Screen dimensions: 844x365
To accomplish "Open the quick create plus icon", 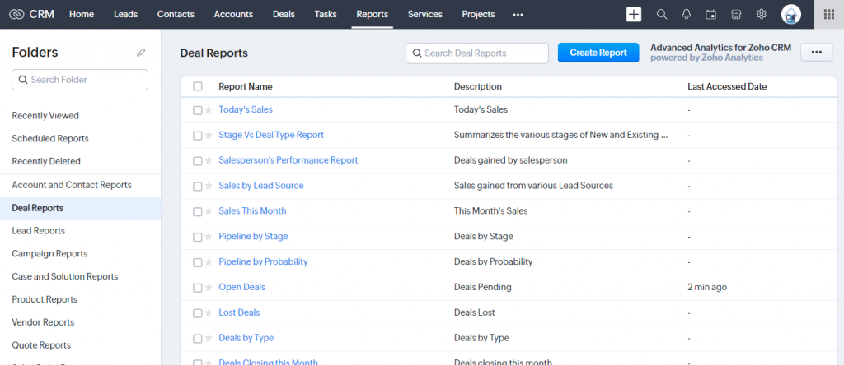I will (634, 15).
